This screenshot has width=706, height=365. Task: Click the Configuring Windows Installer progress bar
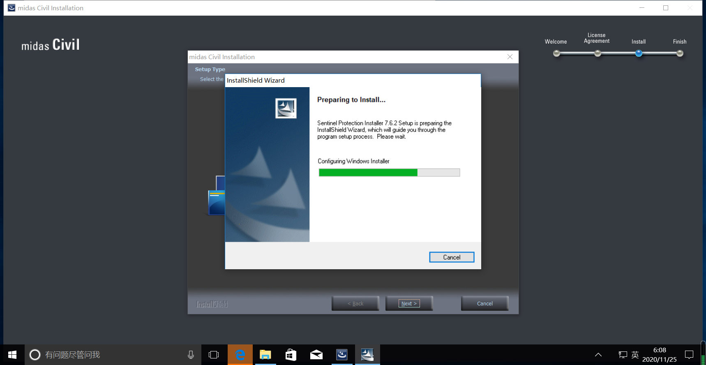(389, 173)
